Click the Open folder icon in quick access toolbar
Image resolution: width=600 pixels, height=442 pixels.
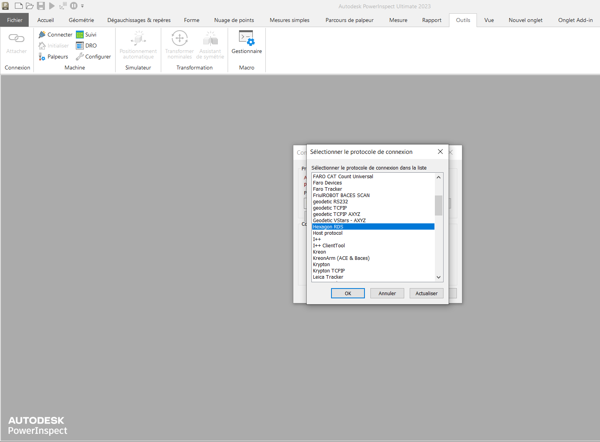click(29, 6)
